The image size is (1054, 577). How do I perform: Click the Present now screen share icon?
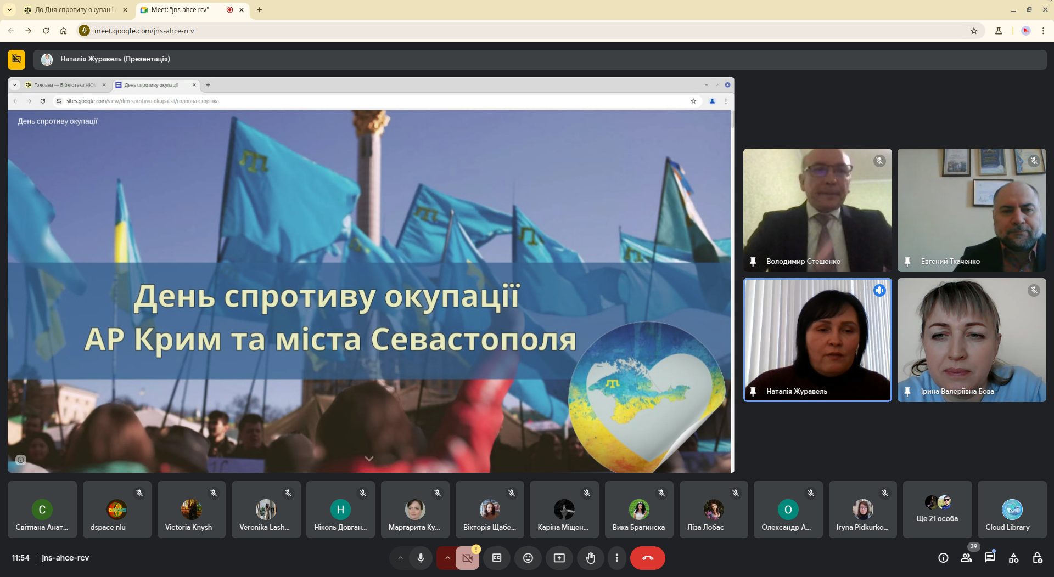(x=559, y=558)
